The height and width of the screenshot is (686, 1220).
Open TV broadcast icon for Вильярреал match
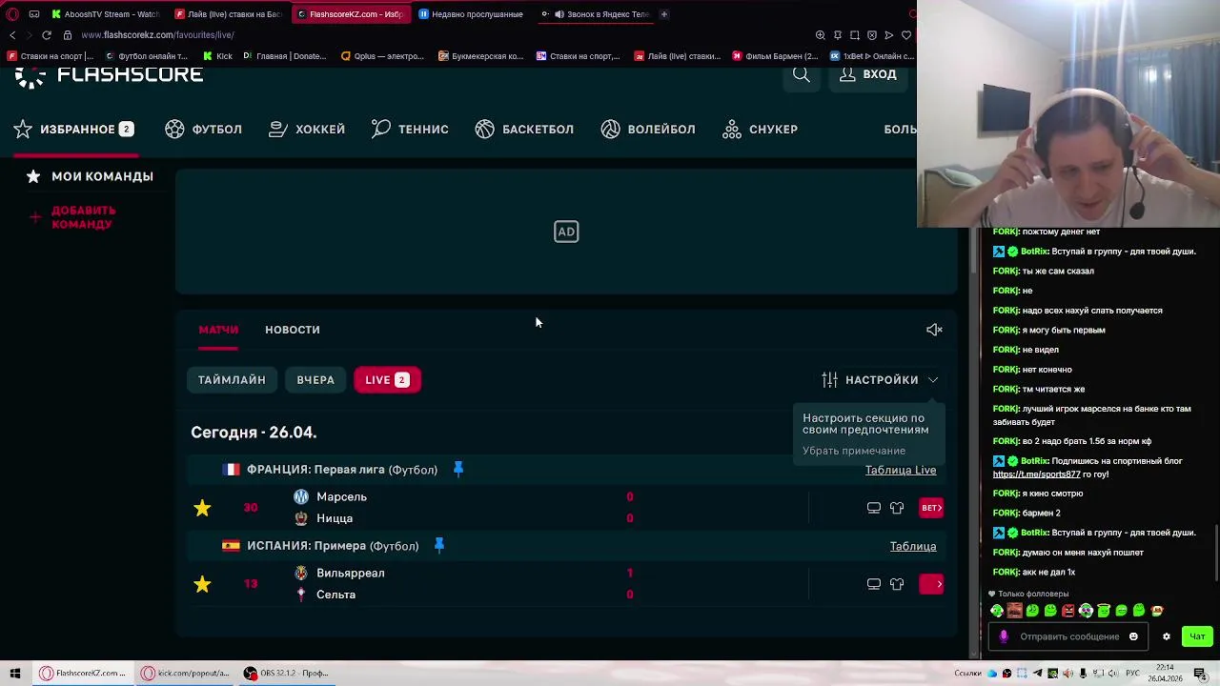[x=874, y=584]
